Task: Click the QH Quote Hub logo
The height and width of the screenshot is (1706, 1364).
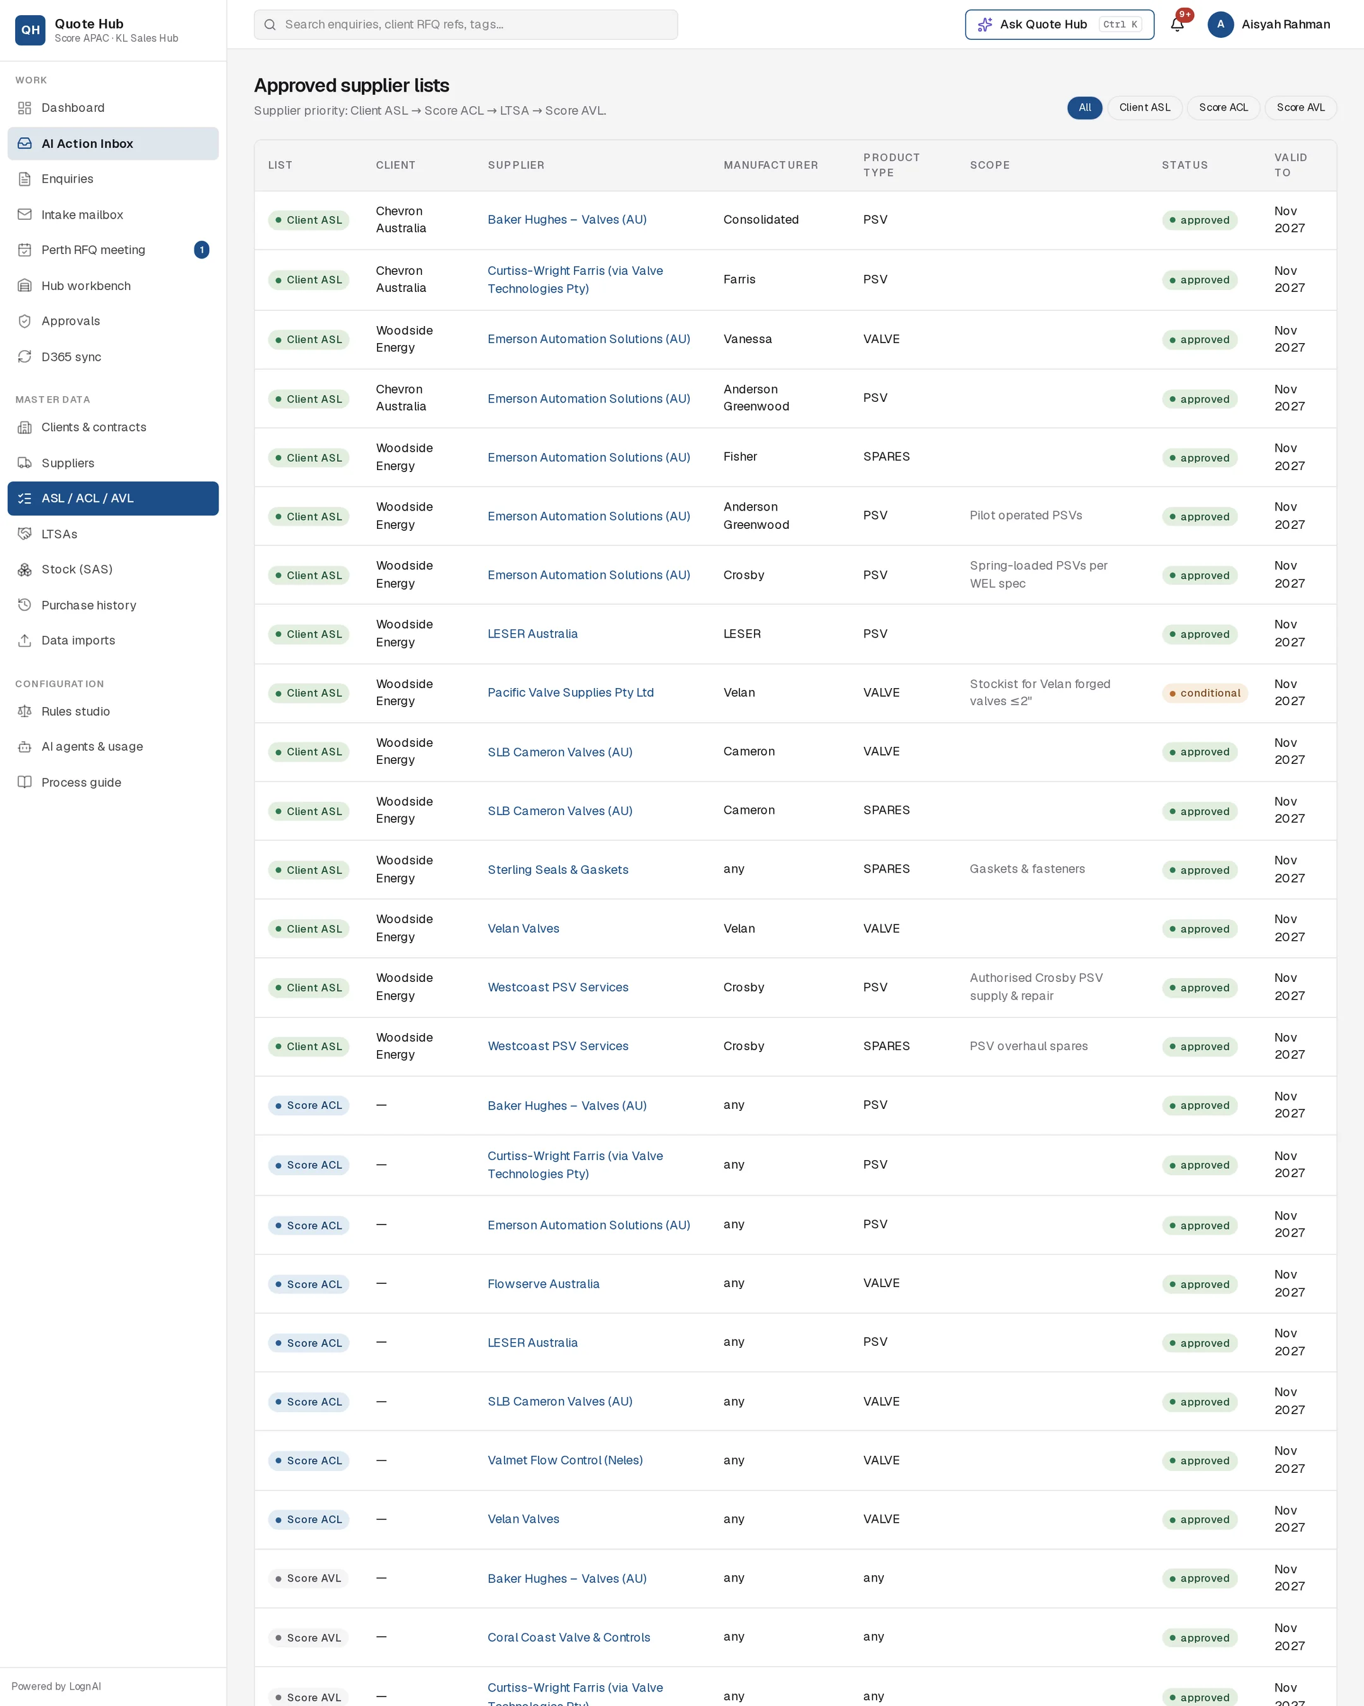Action: point(30,30)
